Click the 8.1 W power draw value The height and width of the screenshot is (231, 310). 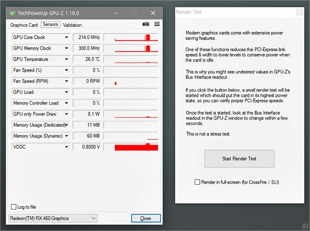(87, 114)
